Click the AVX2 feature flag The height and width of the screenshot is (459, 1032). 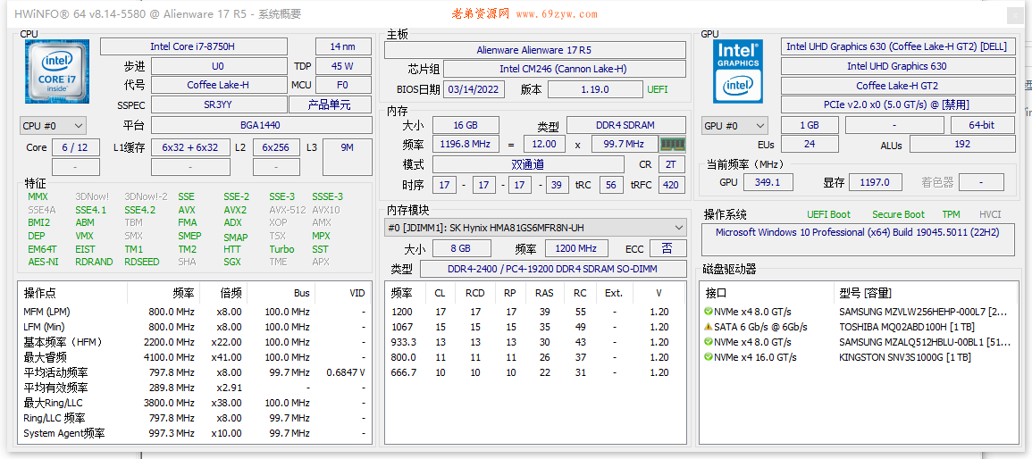235,210
